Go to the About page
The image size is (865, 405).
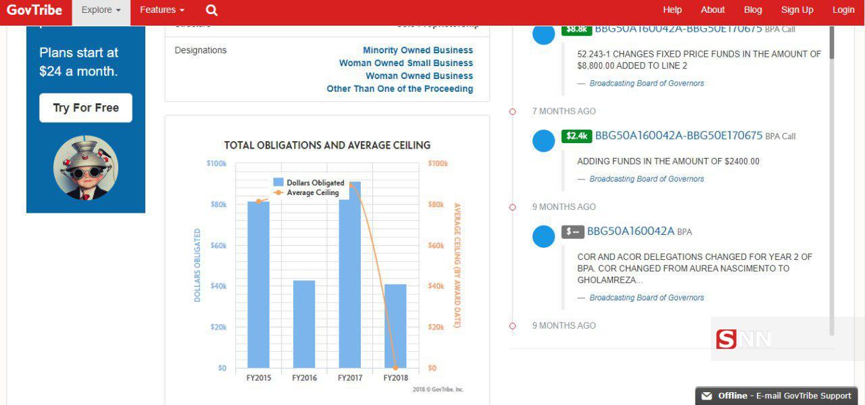click(x=712, y=9)
